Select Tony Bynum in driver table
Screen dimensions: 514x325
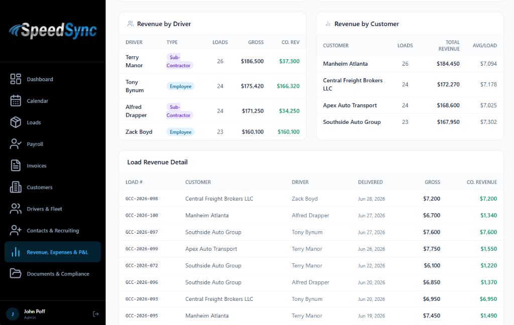pos(135,86)
